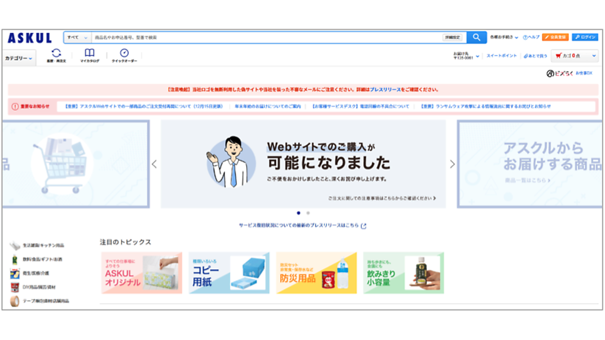
Task: Expand the procedures dropdown in header
Action: (504, 37)
